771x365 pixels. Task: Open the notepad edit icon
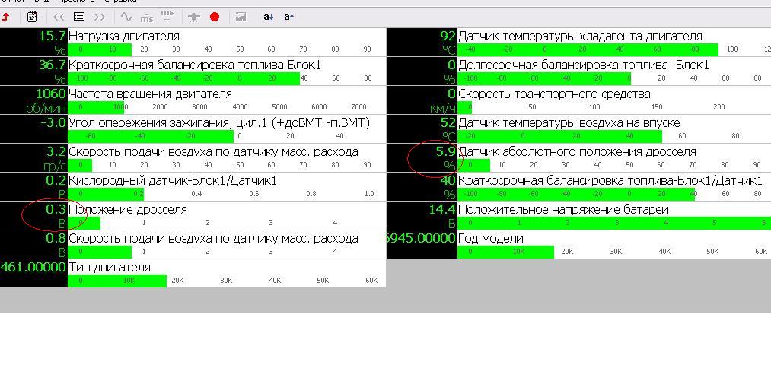[x=32, y=17]
